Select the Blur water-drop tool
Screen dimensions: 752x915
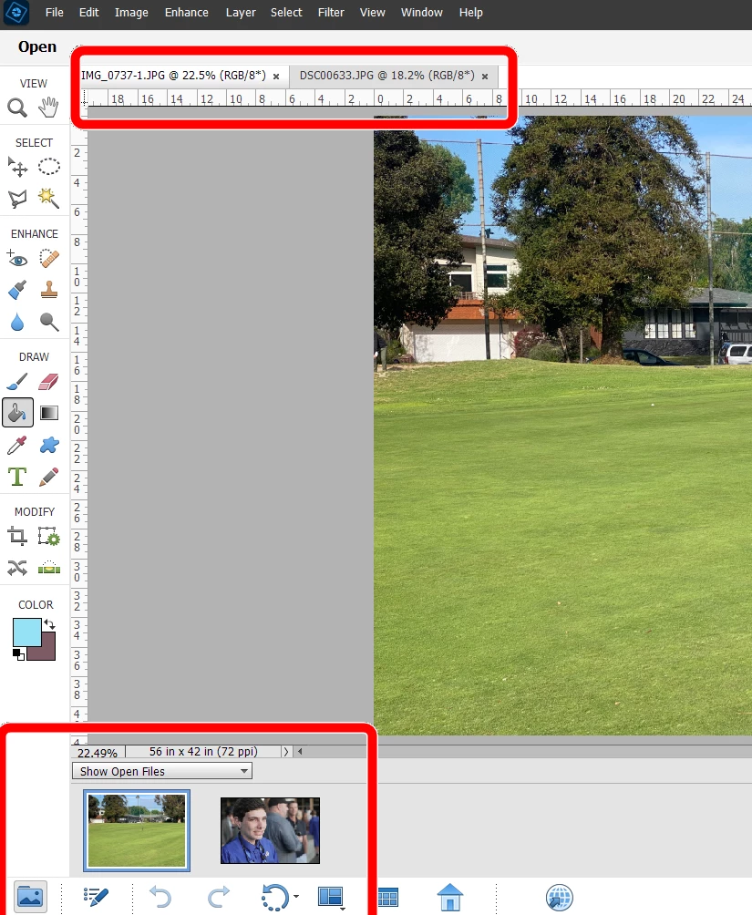[17, 322]
